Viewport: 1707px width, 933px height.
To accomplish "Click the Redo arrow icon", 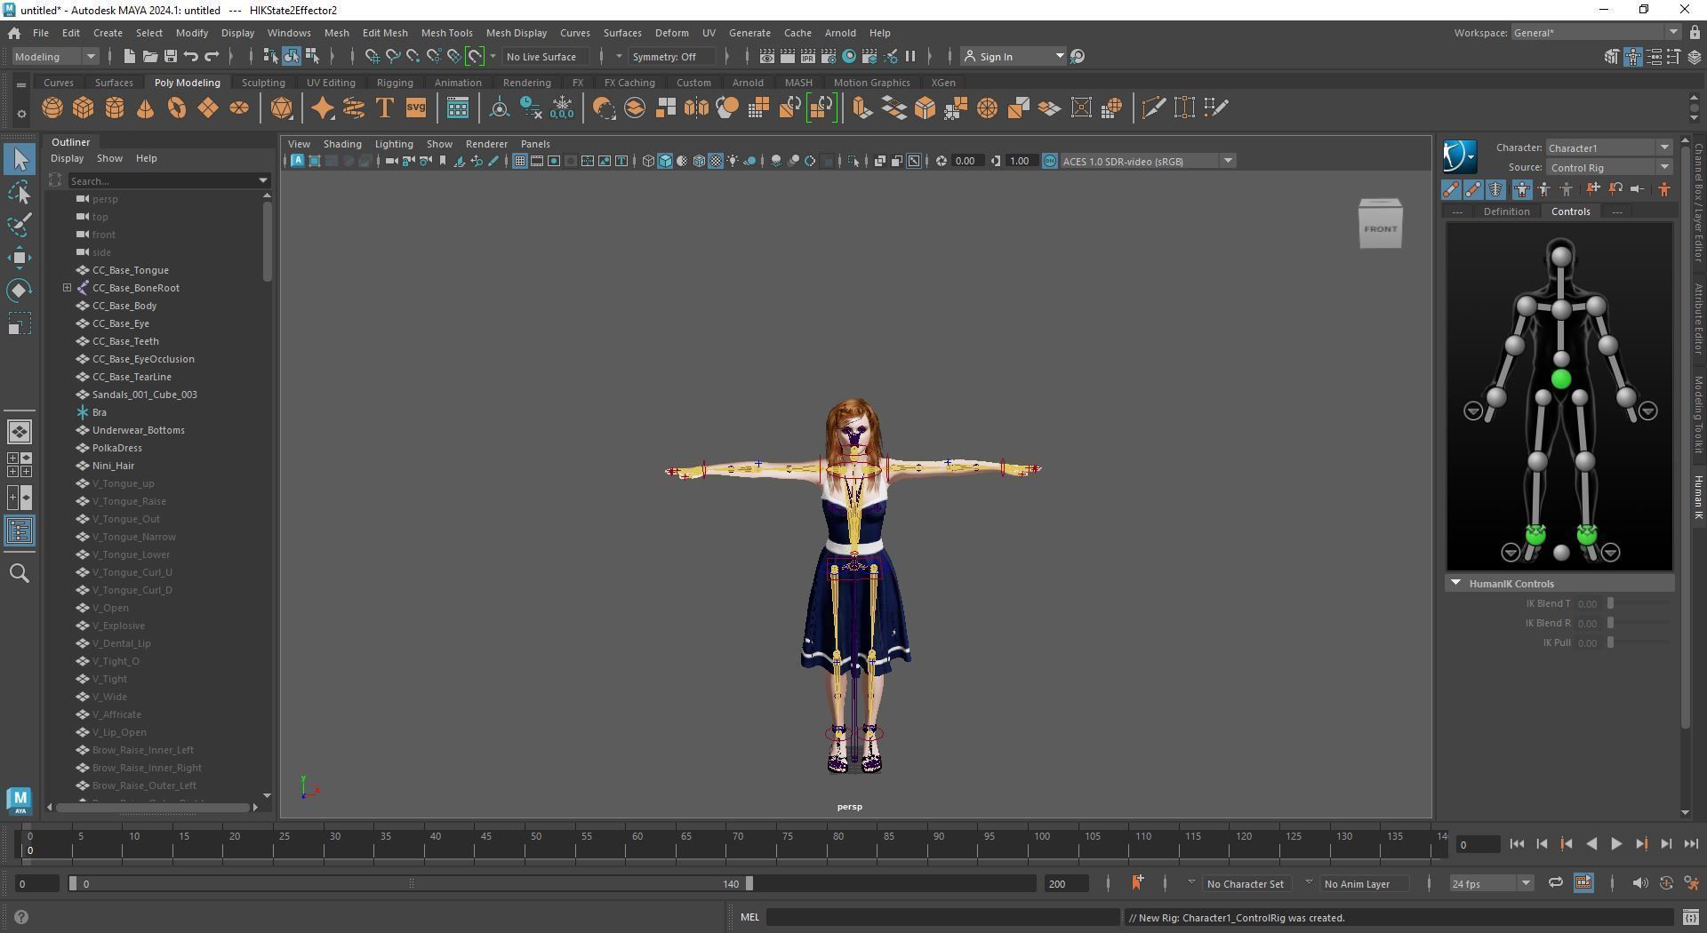I will [212, 57].
